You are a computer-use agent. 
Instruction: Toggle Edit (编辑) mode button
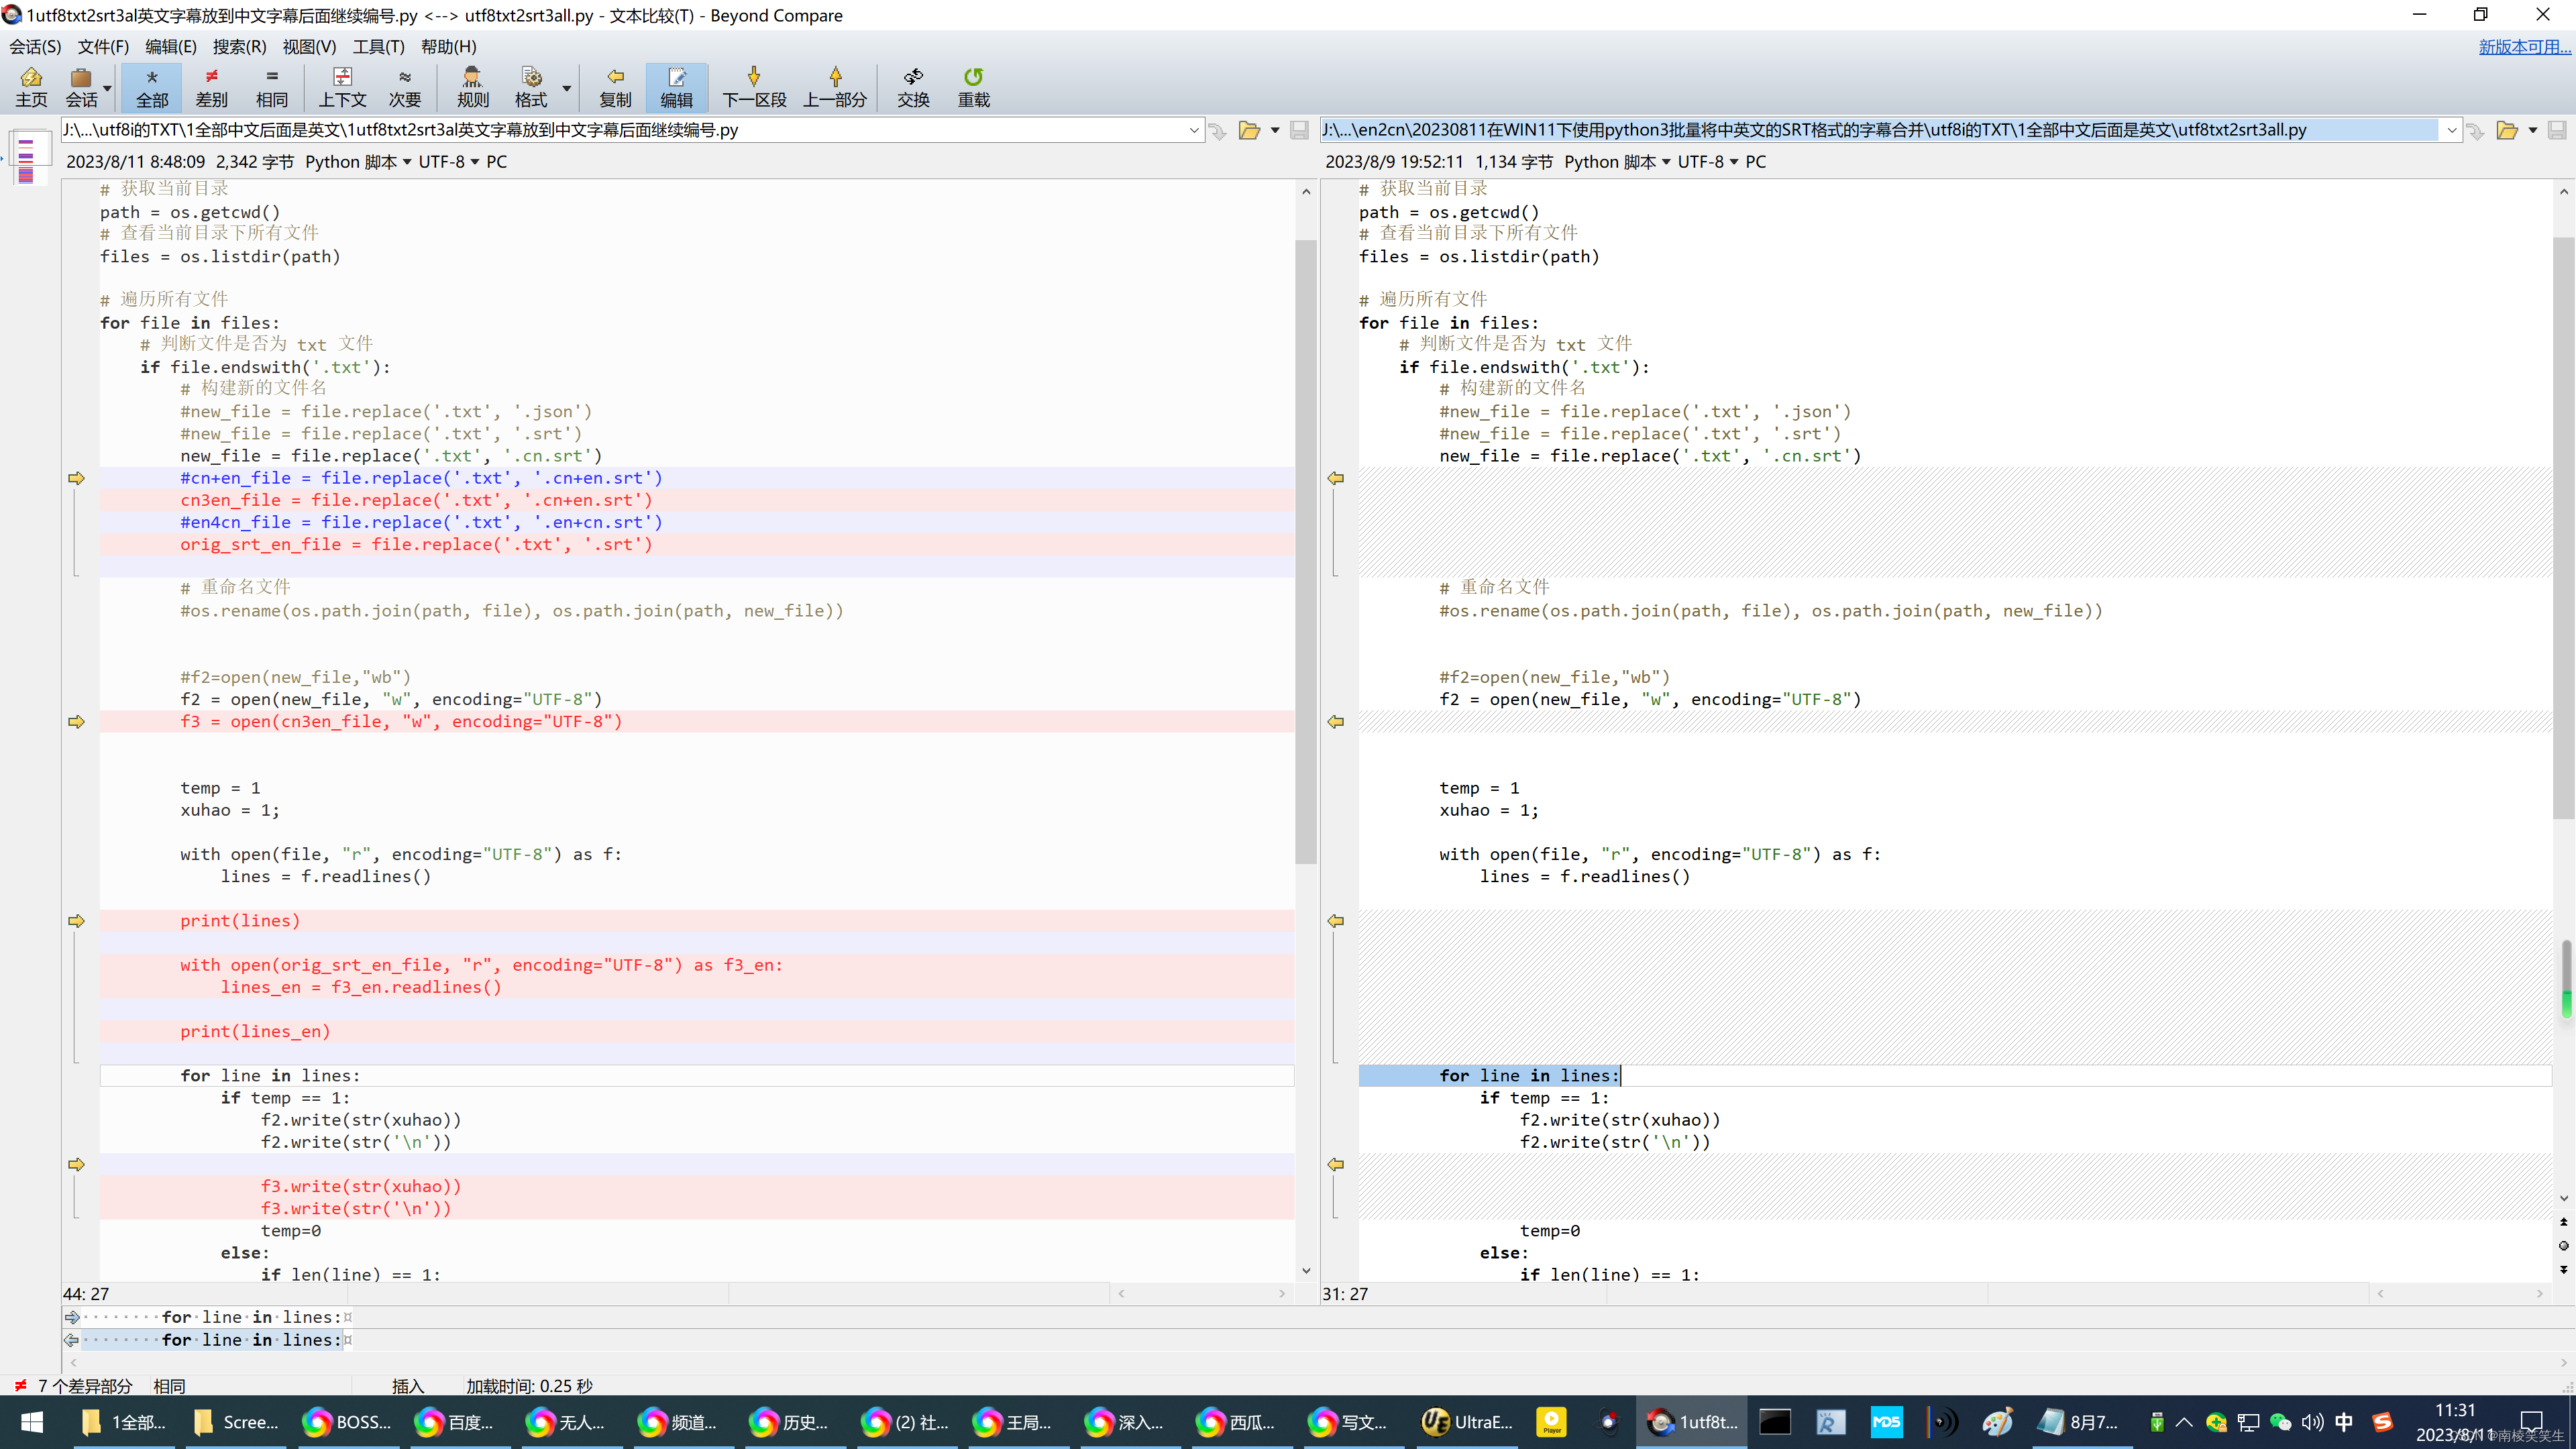(x=676, y=87)
